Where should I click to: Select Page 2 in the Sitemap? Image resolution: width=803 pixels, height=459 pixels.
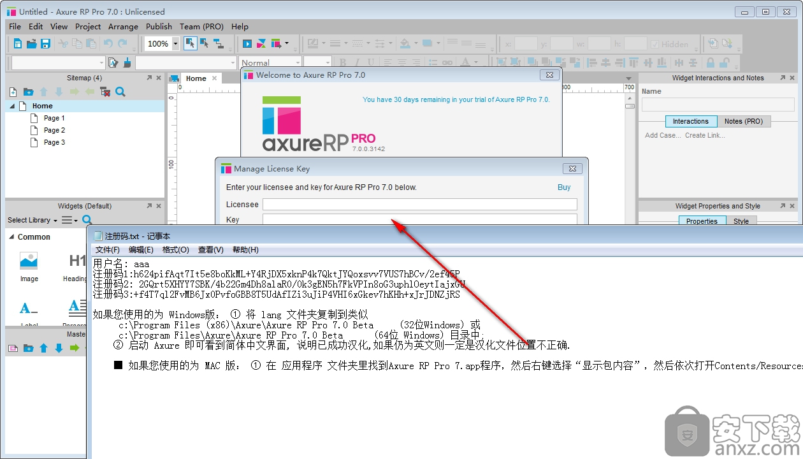pyautogui.click(x=54, y=130)
